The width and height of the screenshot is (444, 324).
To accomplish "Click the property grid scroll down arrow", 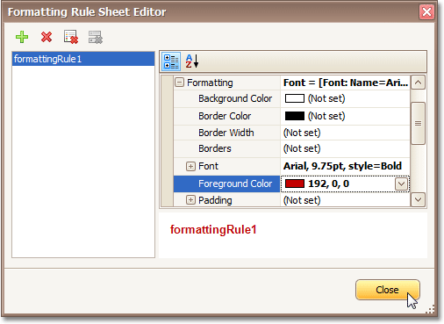I will pos(418,200).
